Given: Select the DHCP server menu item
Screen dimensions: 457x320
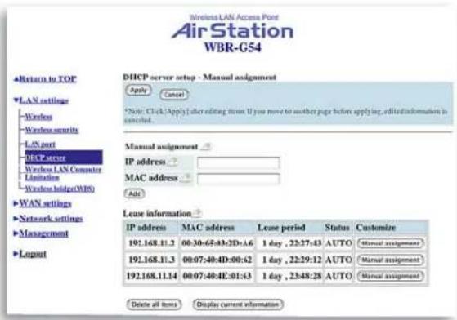Looking at the screenshot, I should tap(64, 158).
